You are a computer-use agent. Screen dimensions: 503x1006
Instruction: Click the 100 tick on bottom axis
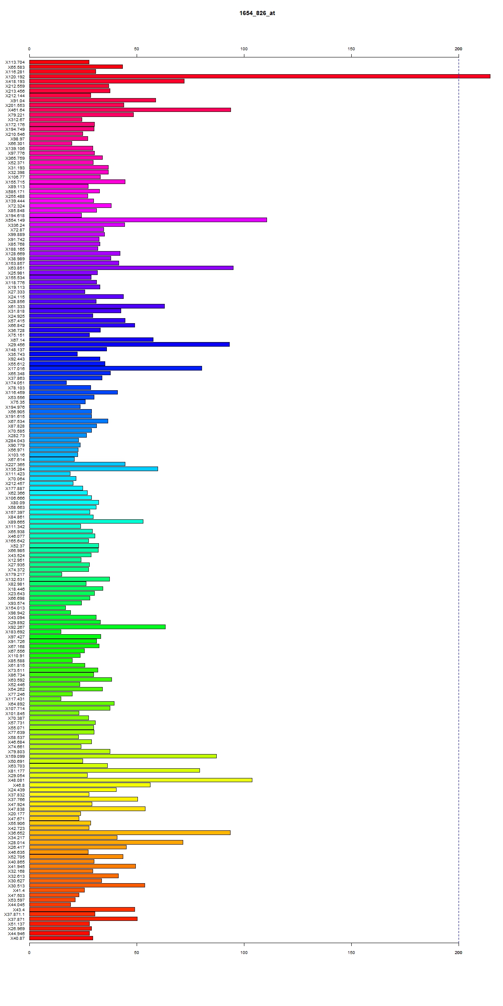tap(244, 952)
